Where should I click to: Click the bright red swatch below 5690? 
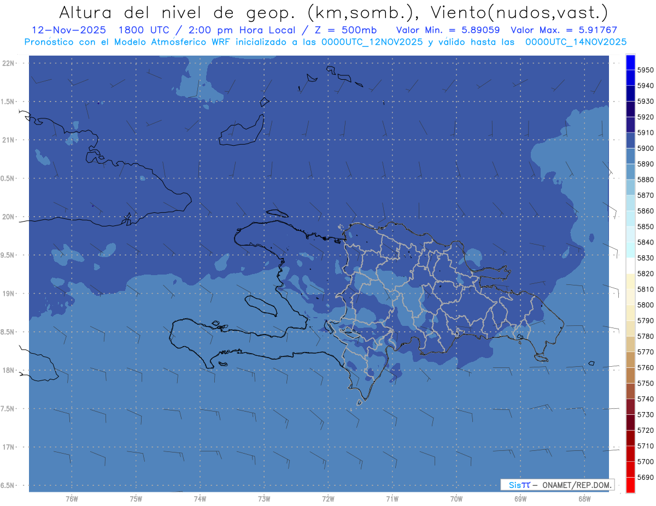click(x=630, y=485)
